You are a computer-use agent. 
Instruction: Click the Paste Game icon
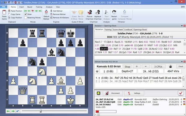coord(4,13)
